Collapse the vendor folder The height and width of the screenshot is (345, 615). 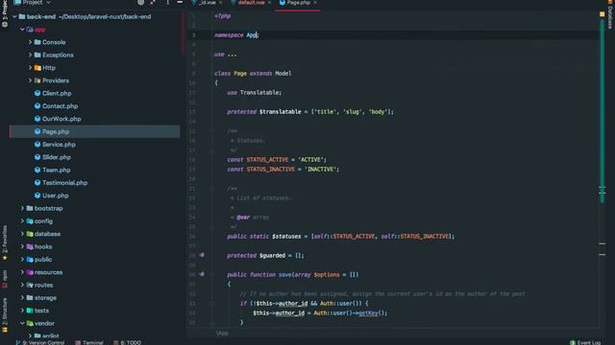coord(22,324)
